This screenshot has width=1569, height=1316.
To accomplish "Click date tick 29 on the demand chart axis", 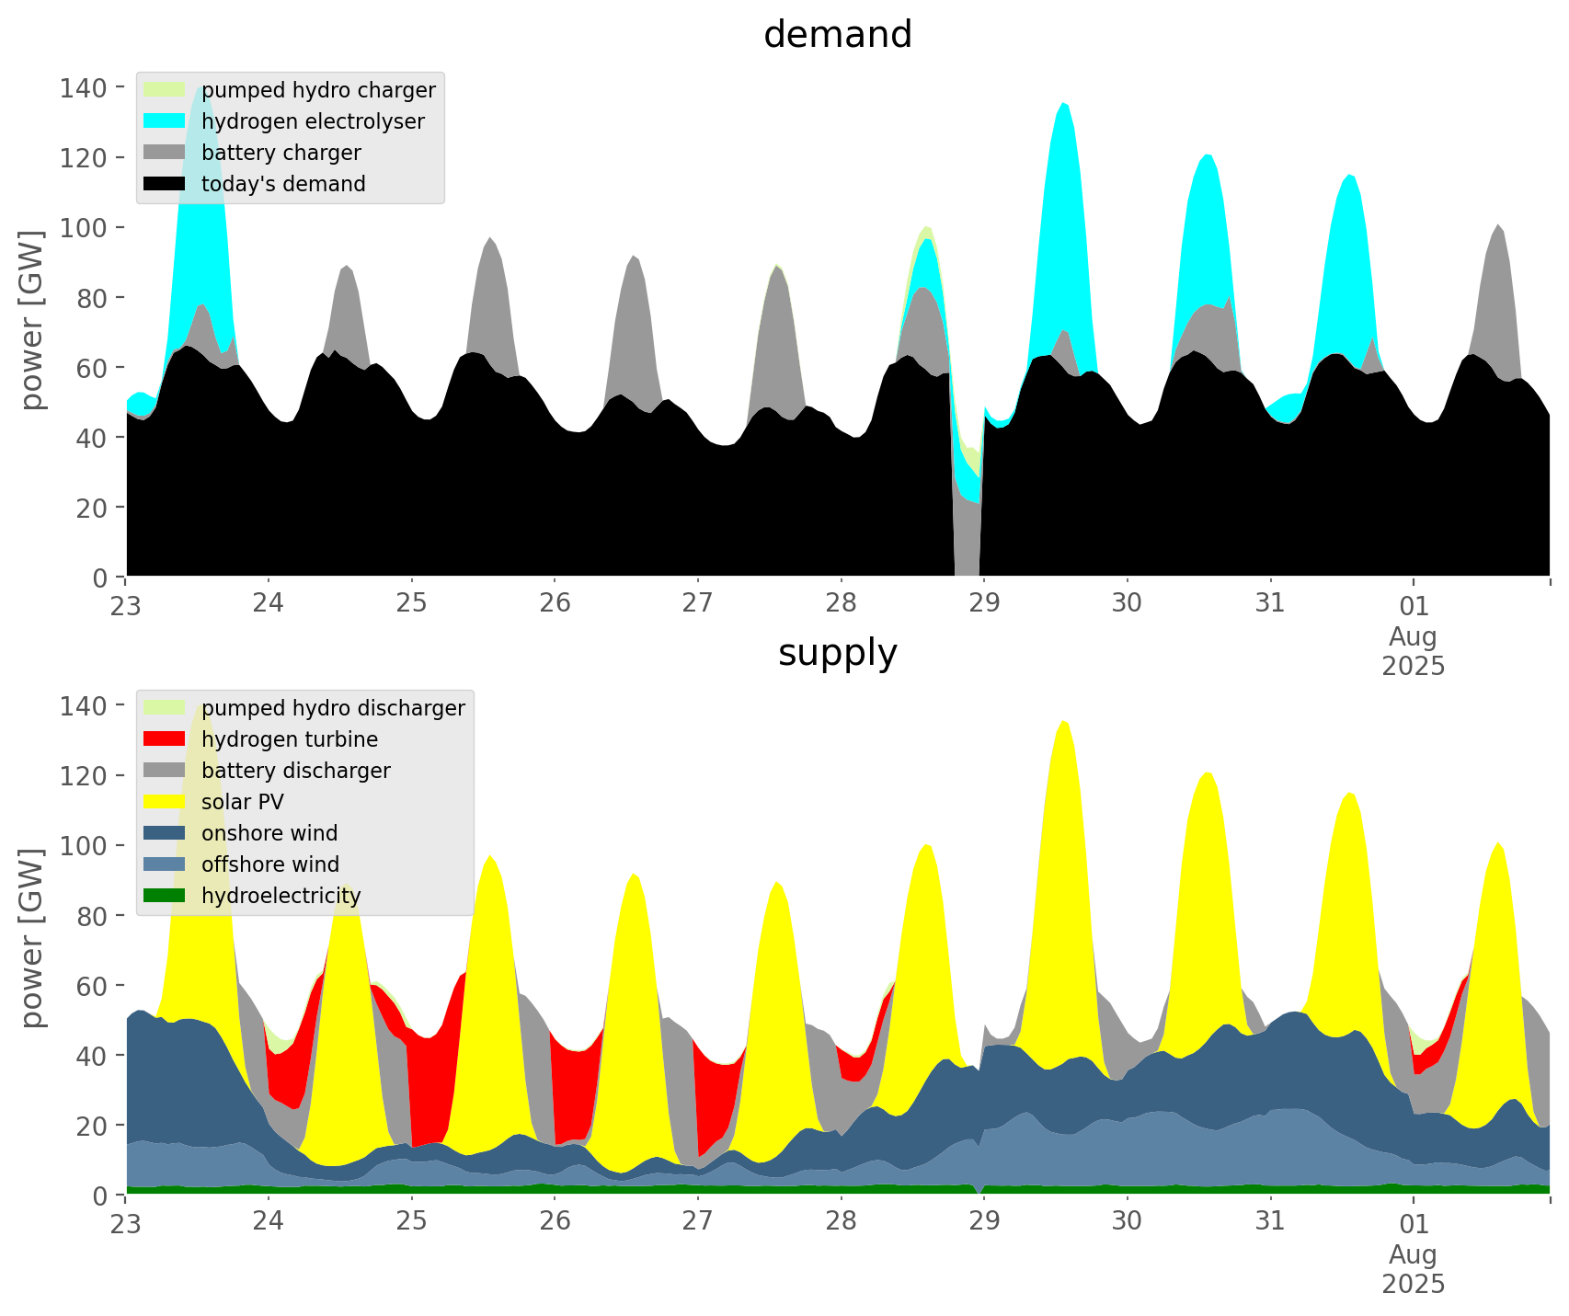I will 983,604.
